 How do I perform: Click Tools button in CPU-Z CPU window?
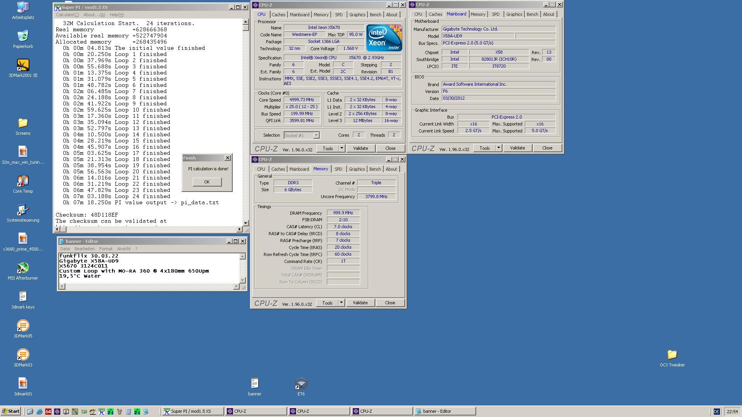pos(328,148)
